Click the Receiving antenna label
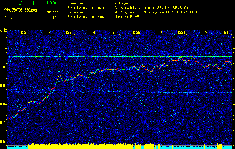Image resolution: width=235 pixels, height=149 pixels. pyautogui.click(x=86, y=17)
